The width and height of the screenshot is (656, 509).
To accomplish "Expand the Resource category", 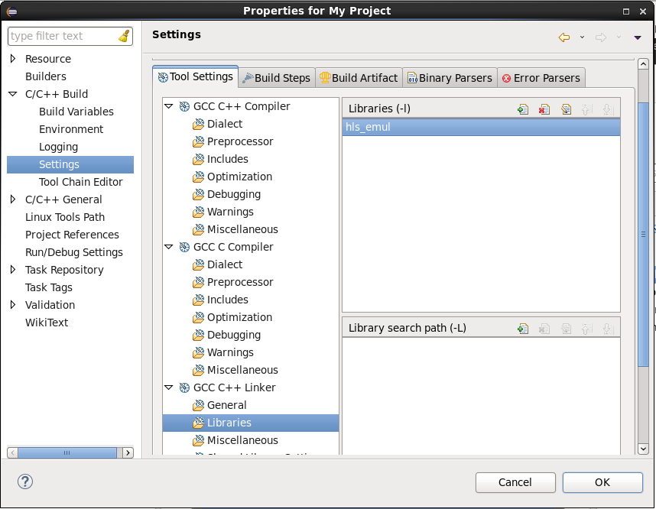I will 13,59.
